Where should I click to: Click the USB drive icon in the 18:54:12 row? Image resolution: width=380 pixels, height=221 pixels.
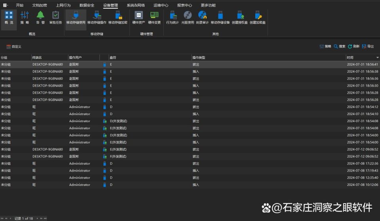point(104,107)
